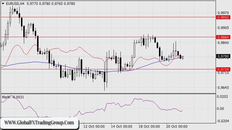Select the 0.9645 price axis value

(x=223, y=87)
